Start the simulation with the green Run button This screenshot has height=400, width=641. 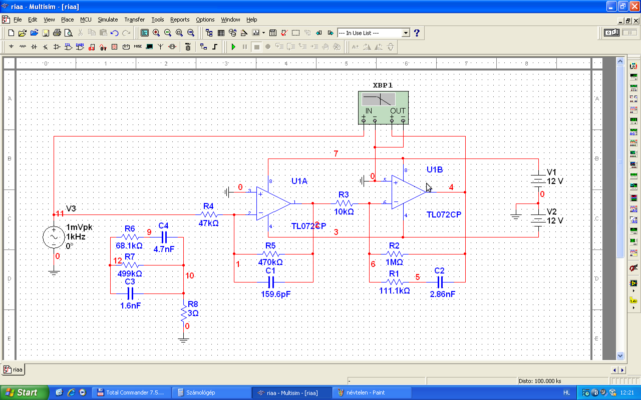pos(233,47)
